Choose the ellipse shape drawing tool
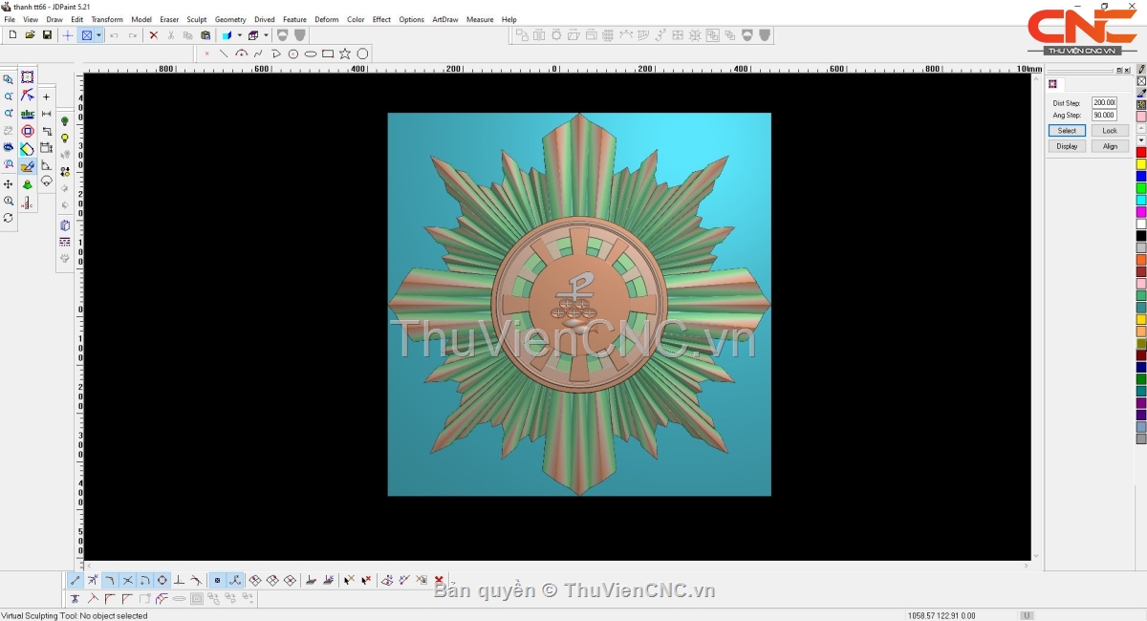 click(x=311, y=54)
